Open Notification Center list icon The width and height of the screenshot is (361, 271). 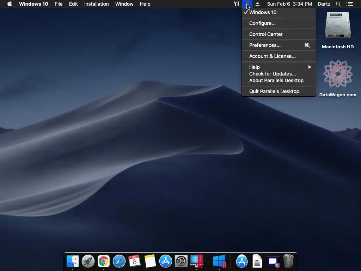tap(349, 4)
